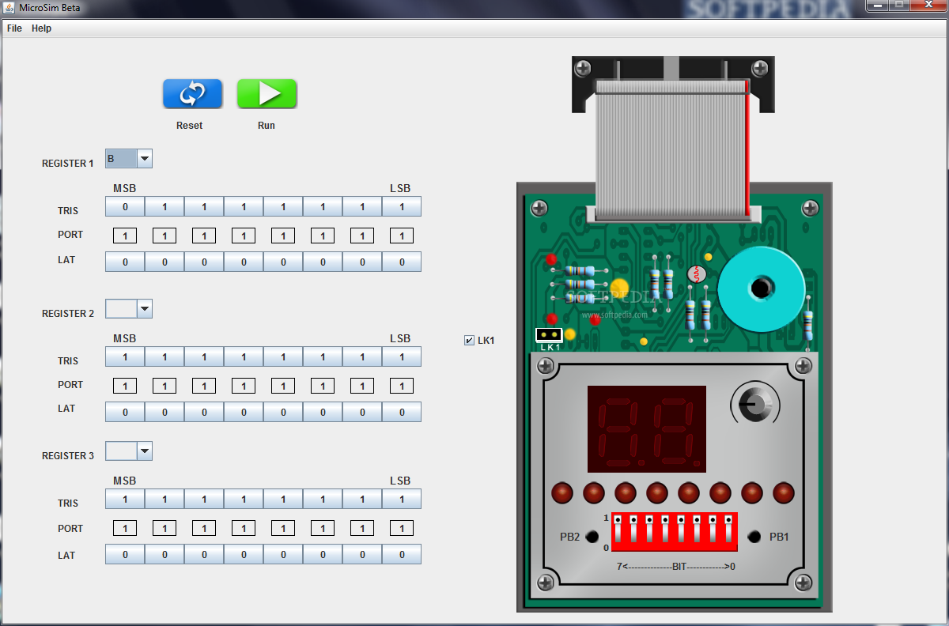Toggle Register 2 LAT LSB bit

402,412
